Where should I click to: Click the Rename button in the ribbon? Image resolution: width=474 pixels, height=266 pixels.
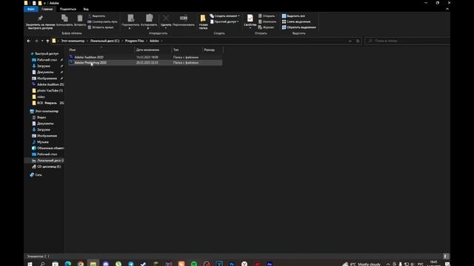pyautogui.click(x=184, y=21)
